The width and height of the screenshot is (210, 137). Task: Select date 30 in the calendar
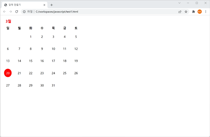42,85
